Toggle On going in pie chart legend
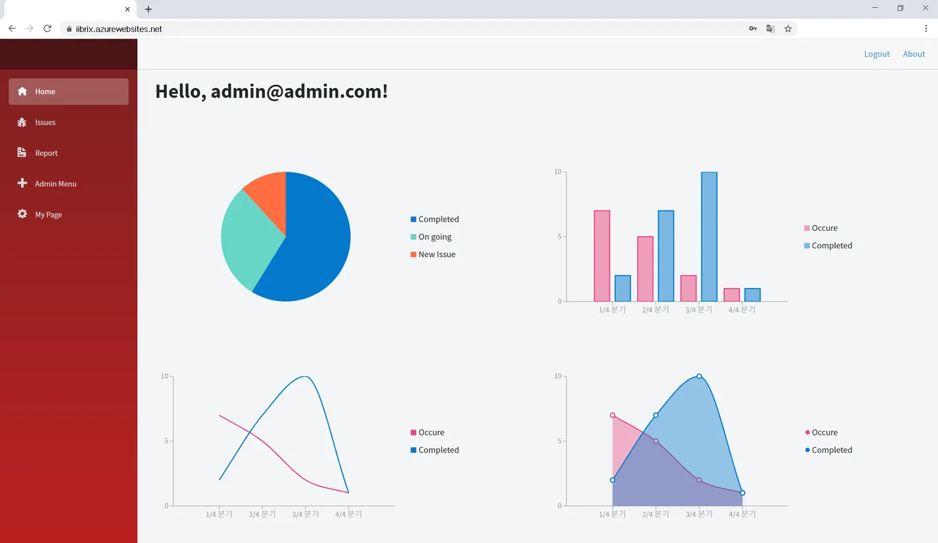The image size is (938, 543). pyautogui.click(x=431, y=237)
